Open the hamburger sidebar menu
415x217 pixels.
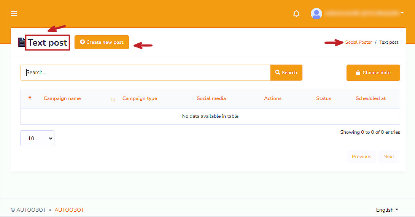coord(14,14)
